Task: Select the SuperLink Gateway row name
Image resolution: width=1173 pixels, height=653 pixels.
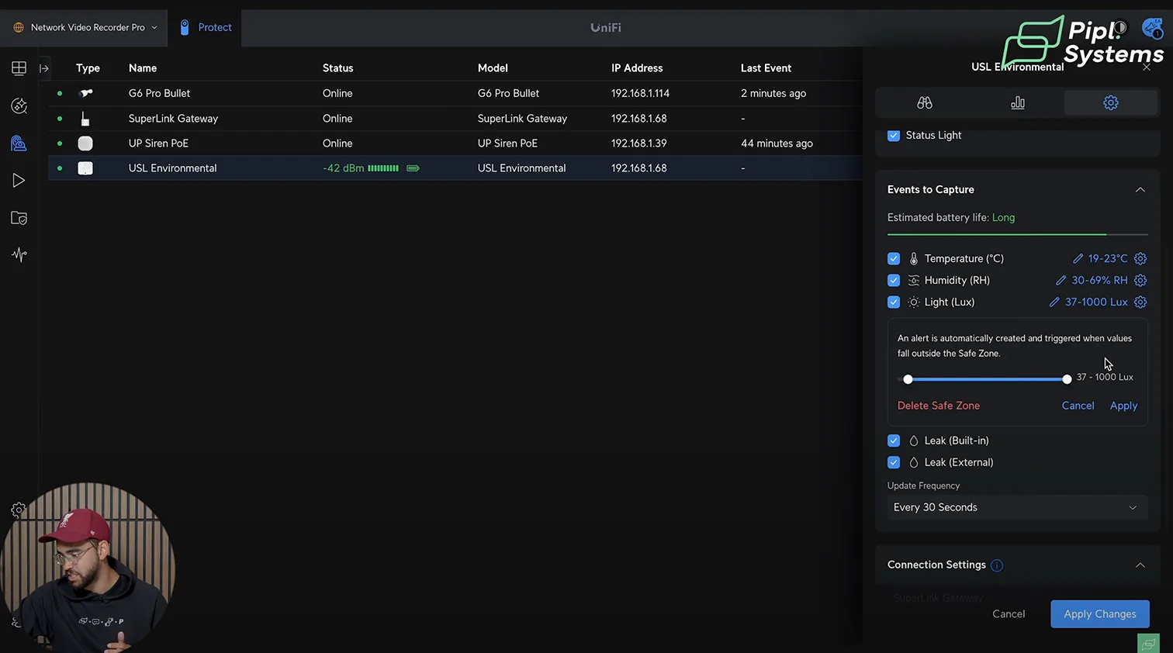Action: coord(173,119)
